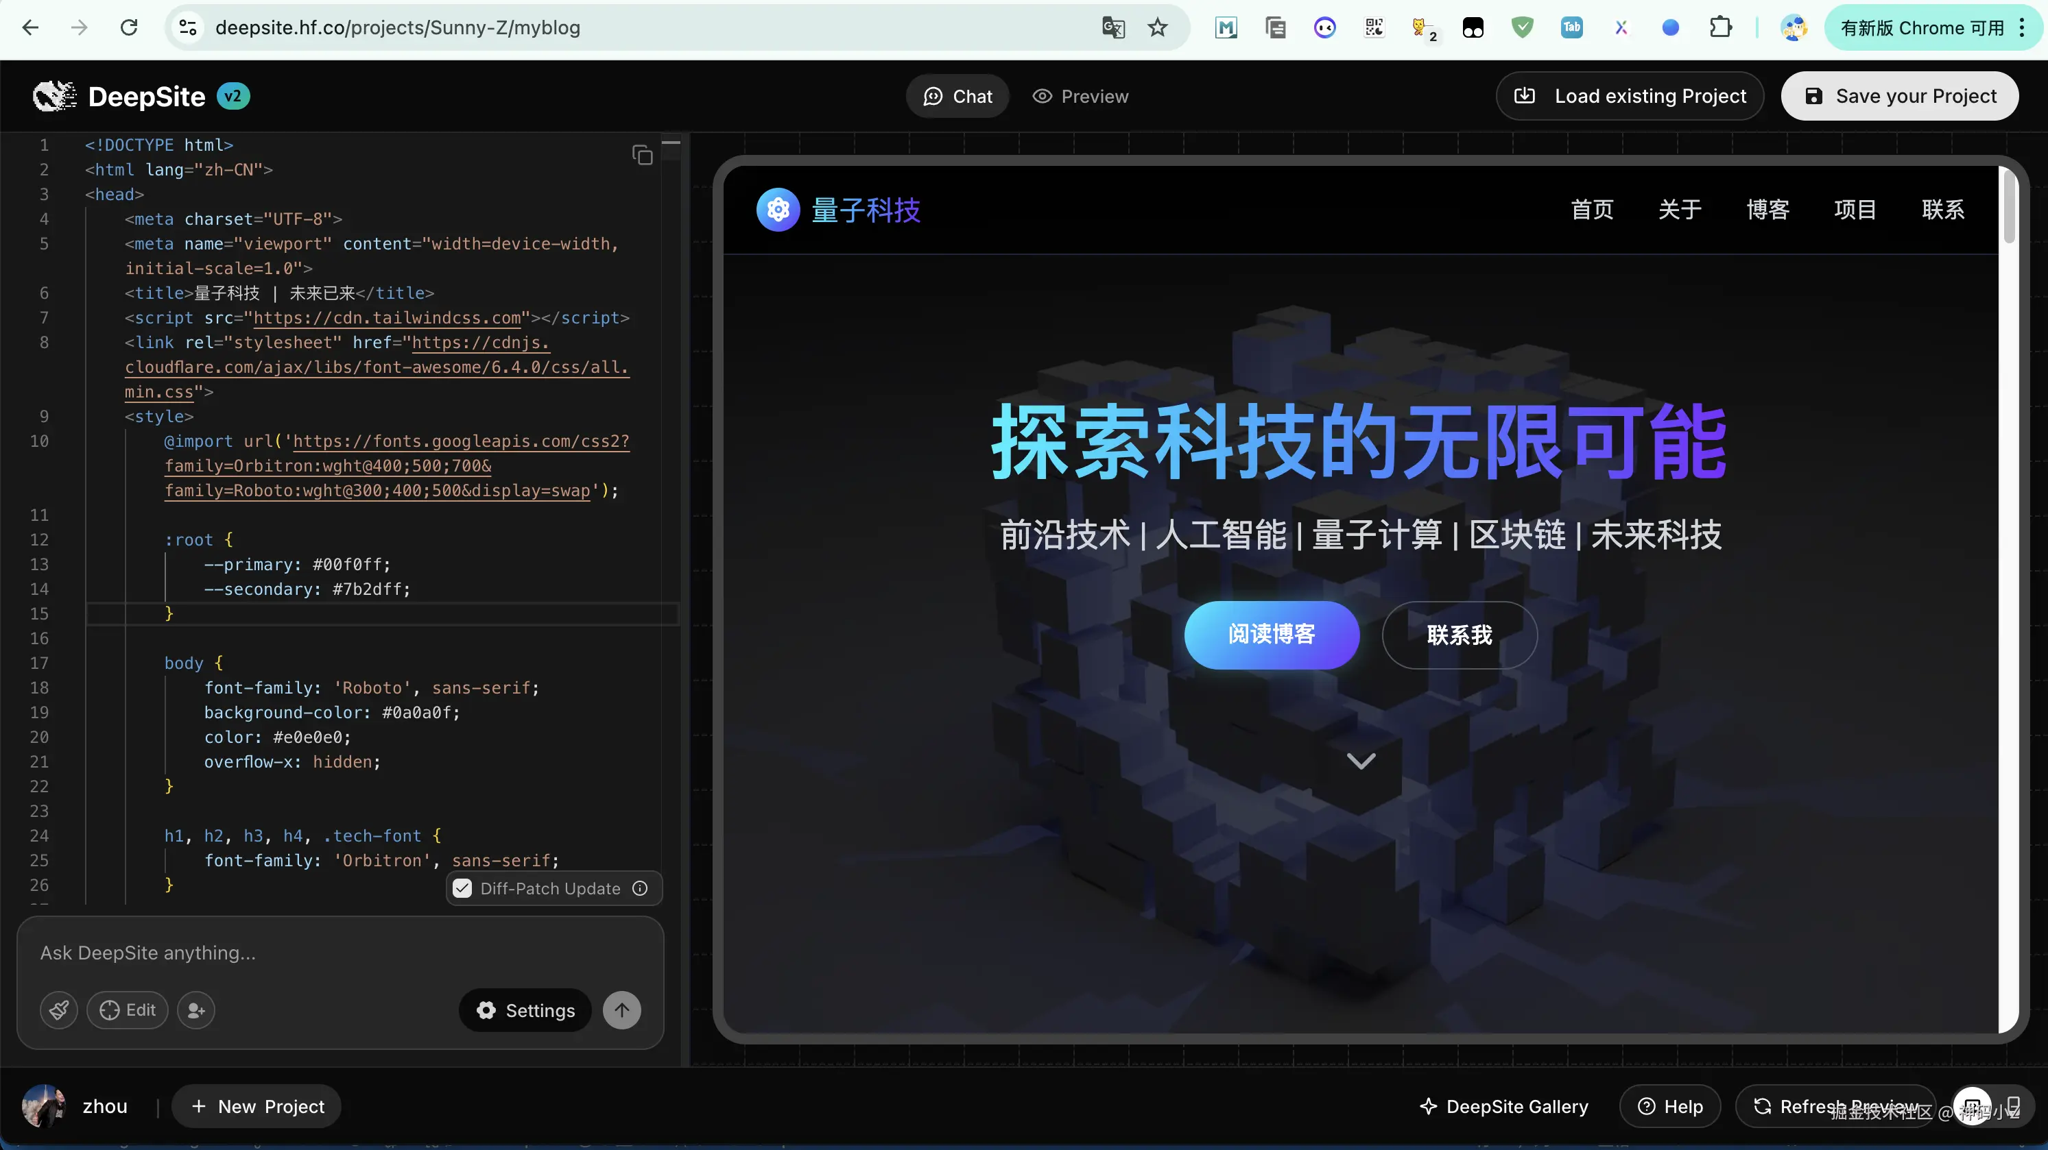Switch preview to mobile device view
Screen dimensions: 2048x1150
pos(2013,1106)
